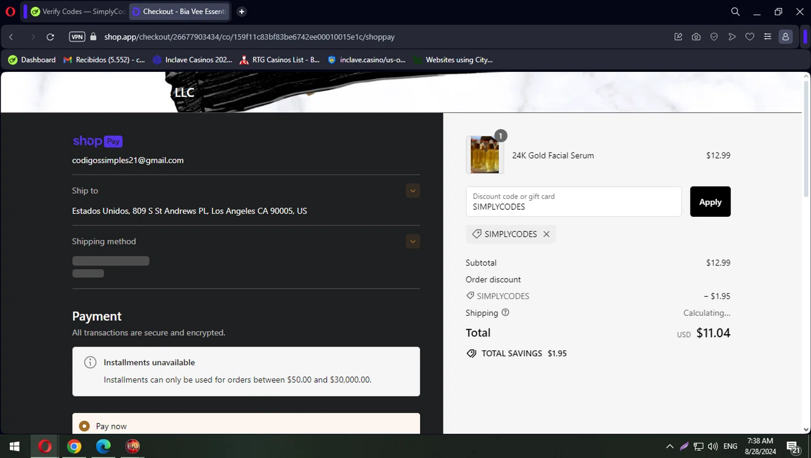Click the Opera icon in taskbar

45,446
